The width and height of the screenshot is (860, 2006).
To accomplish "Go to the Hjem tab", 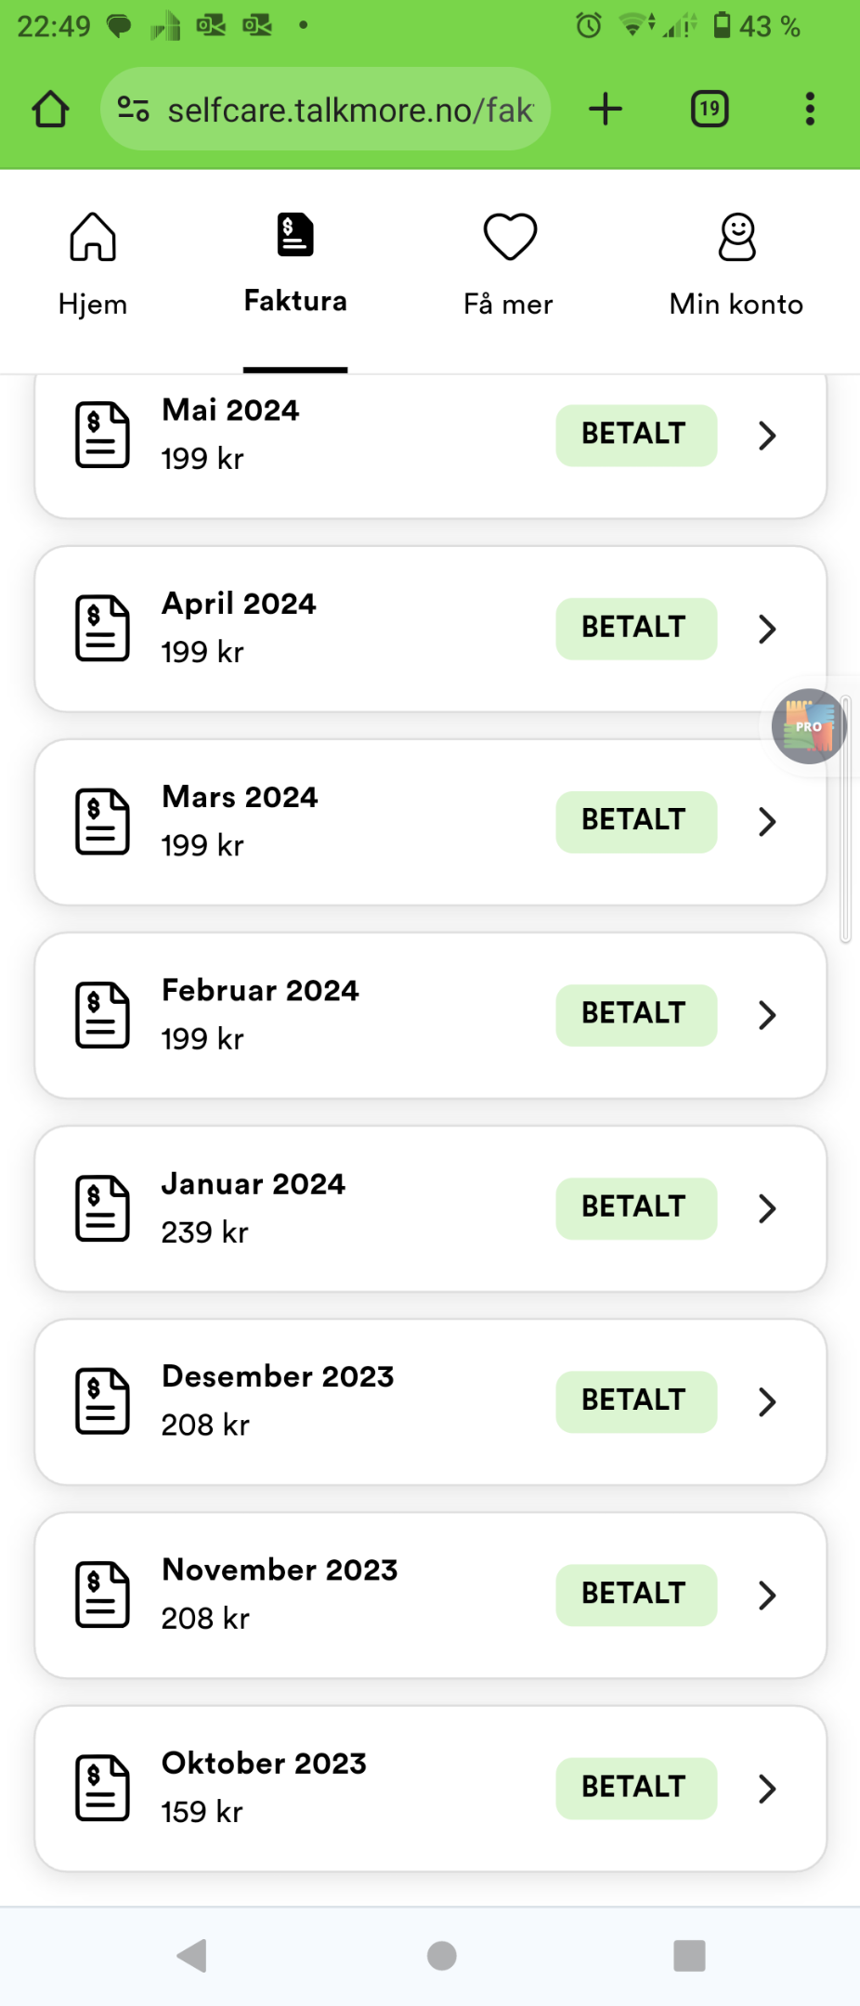I will 93,265.
